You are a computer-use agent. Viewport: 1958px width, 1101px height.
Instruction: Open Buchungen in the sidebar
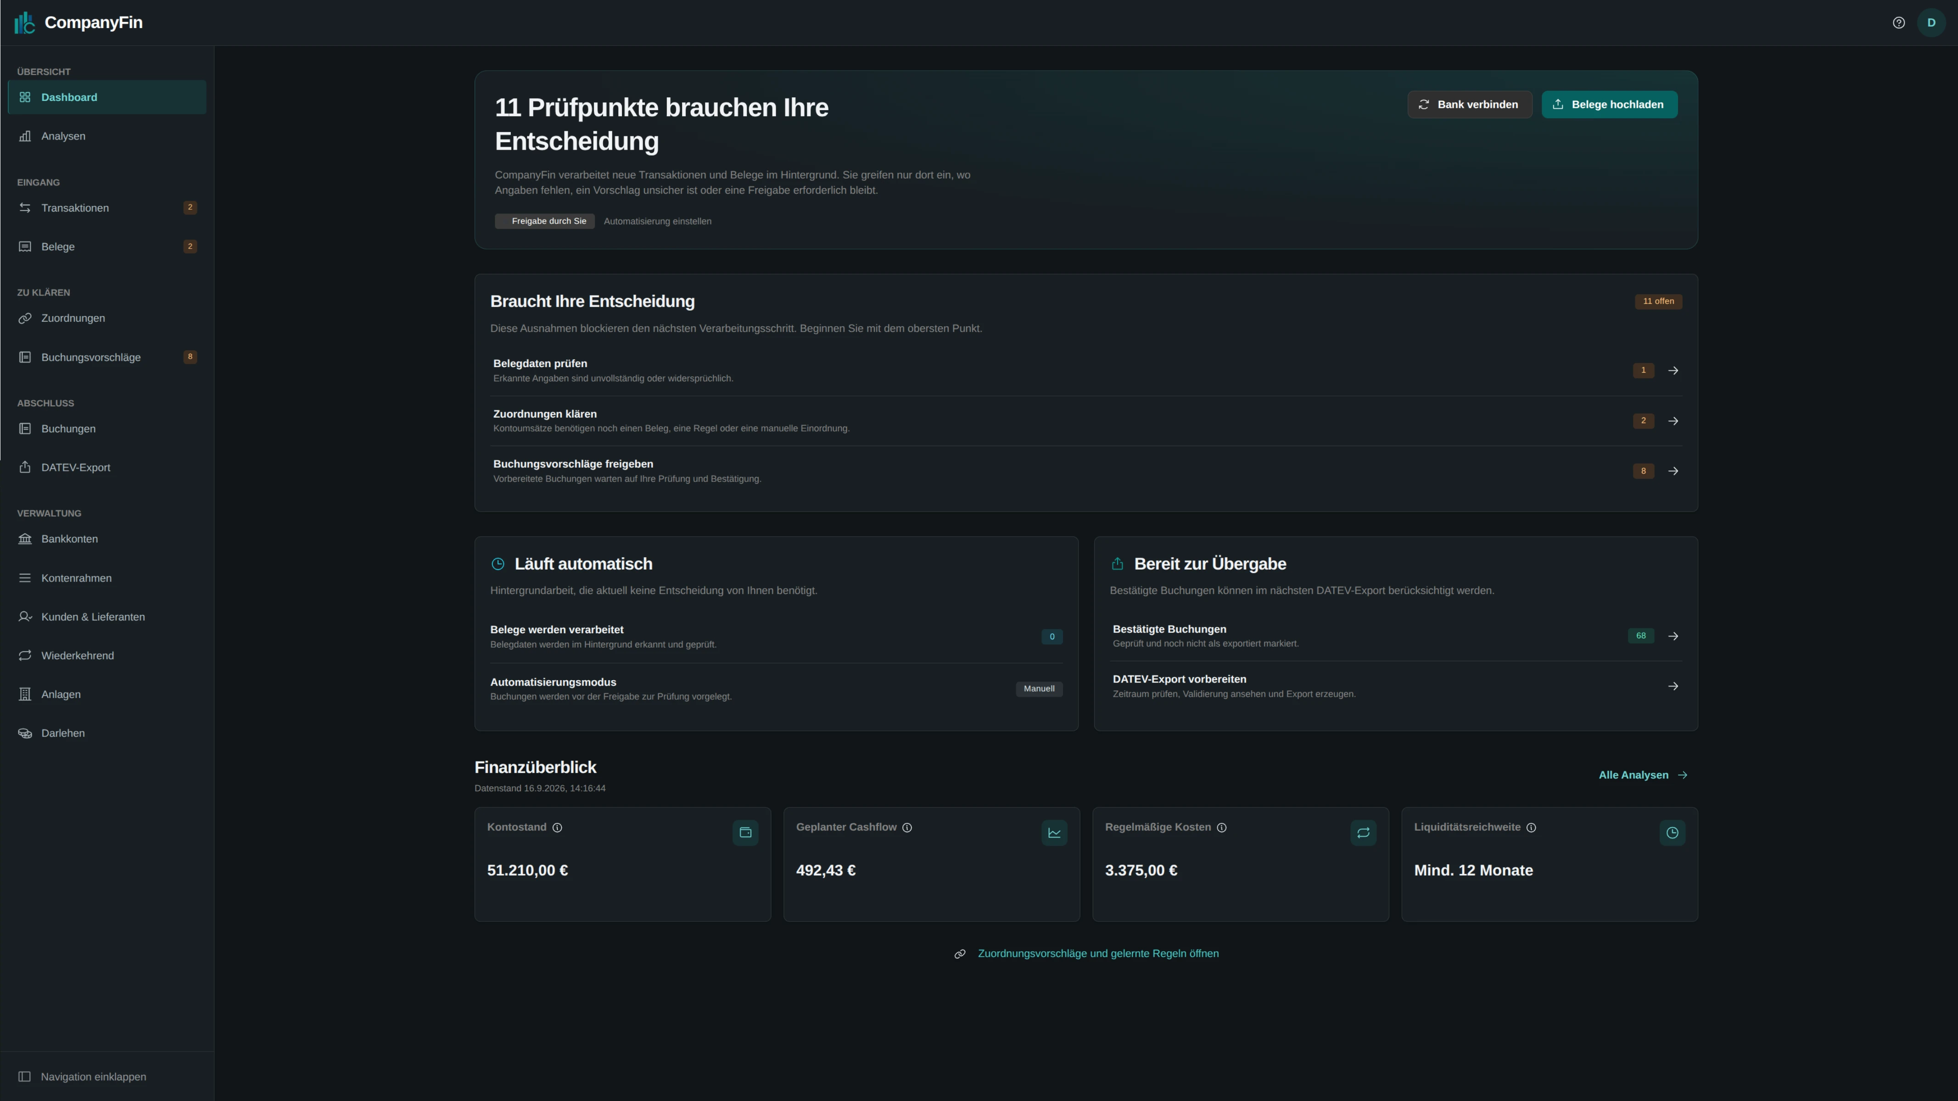(x=107, y=429)
